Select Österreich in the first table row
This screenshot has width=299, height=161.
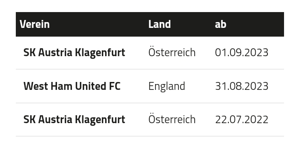point(172,52)
